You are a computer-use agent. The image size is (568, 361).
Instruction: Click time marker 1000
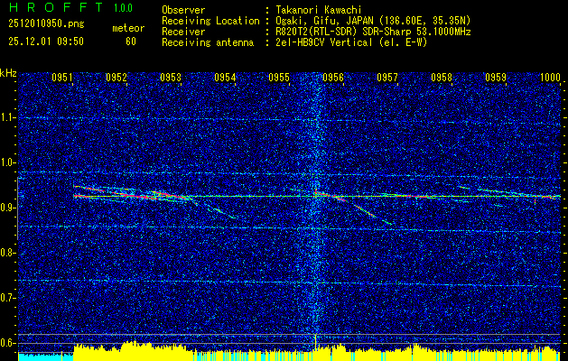point(550,78)
